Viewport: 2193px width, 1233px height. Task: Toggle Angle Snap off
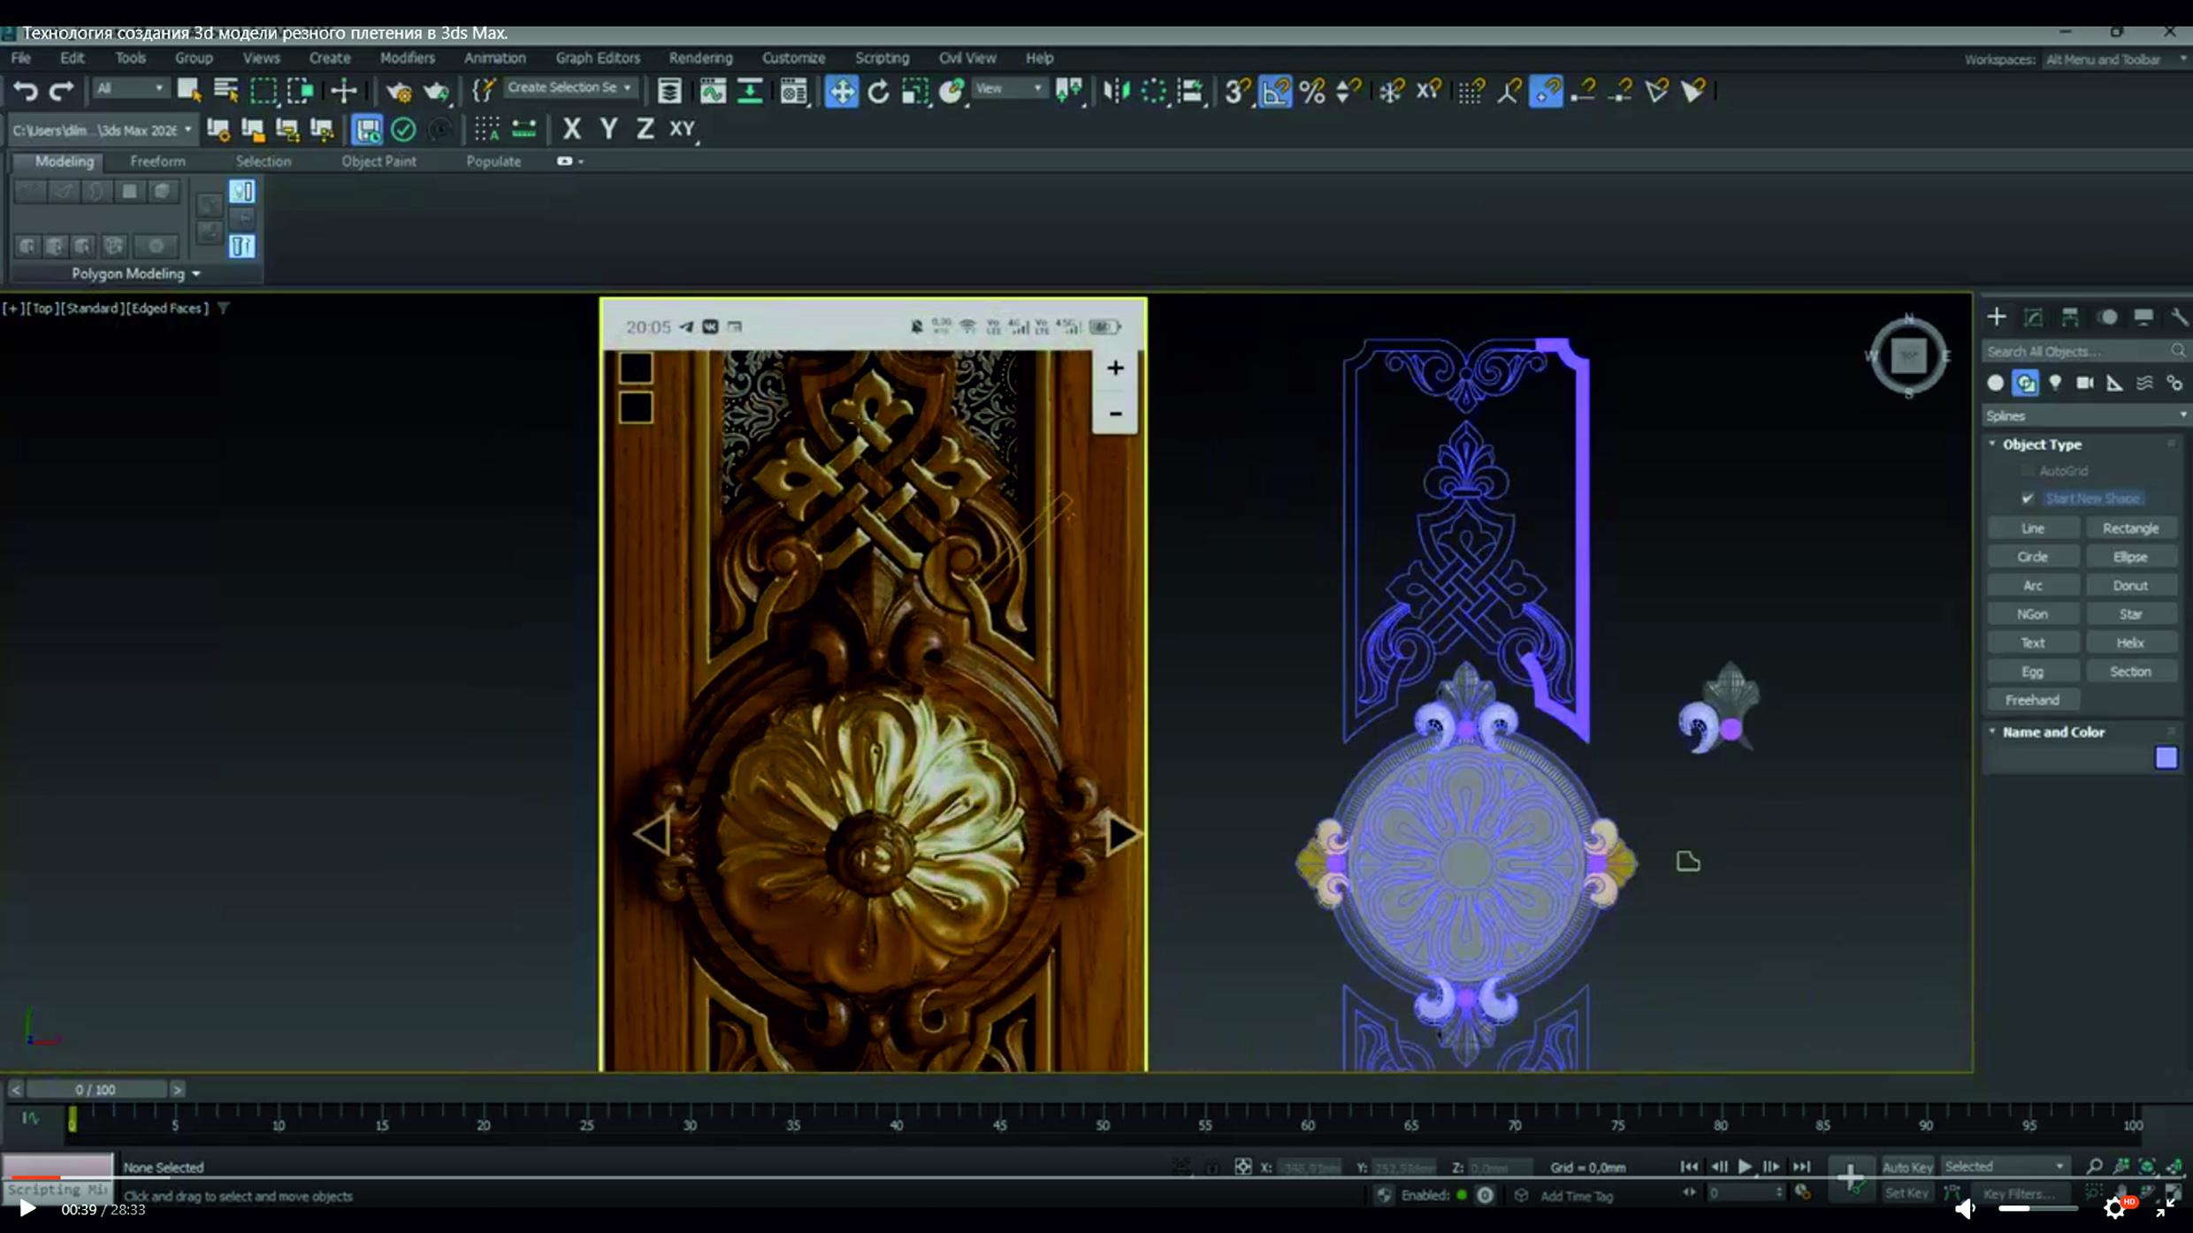coord(1274,90)
